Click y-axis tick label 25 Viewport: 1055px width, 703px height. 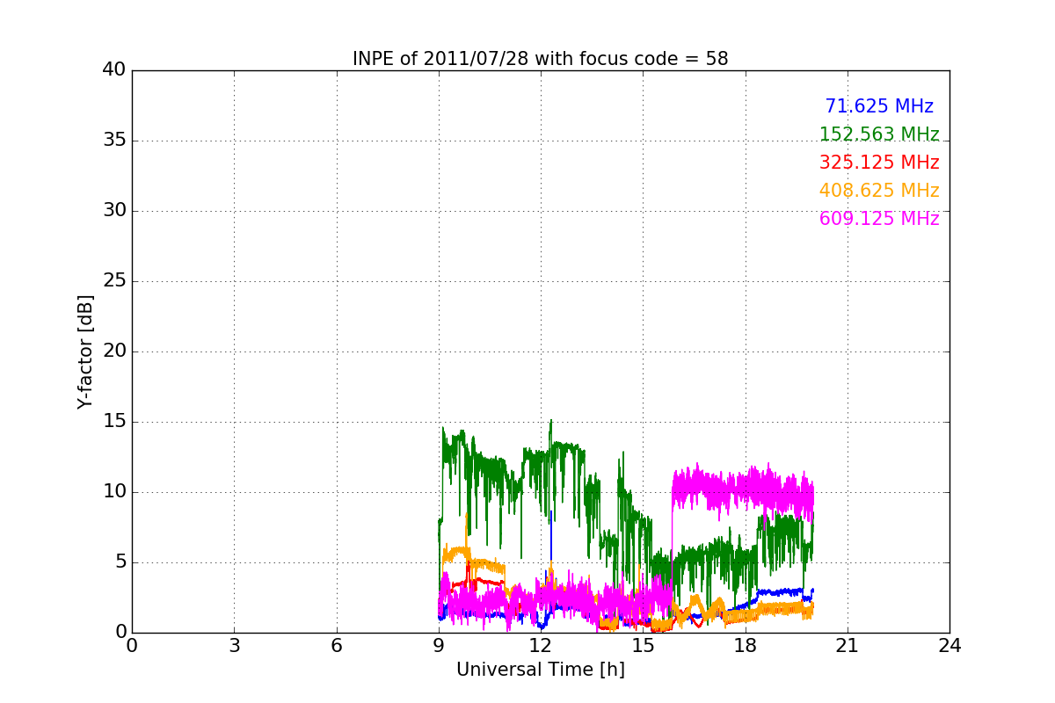pos(114,281)
